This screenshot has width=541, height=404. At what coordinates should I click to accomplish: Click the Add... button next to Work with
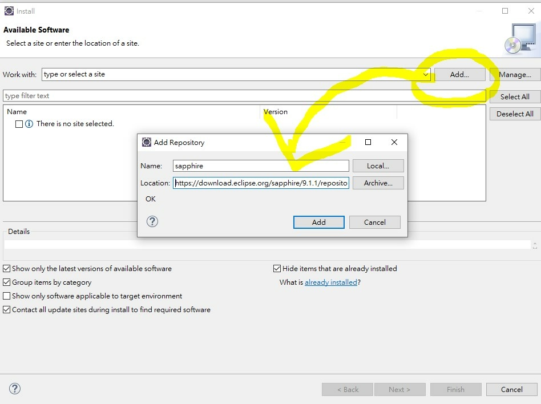tap(459, 75)
